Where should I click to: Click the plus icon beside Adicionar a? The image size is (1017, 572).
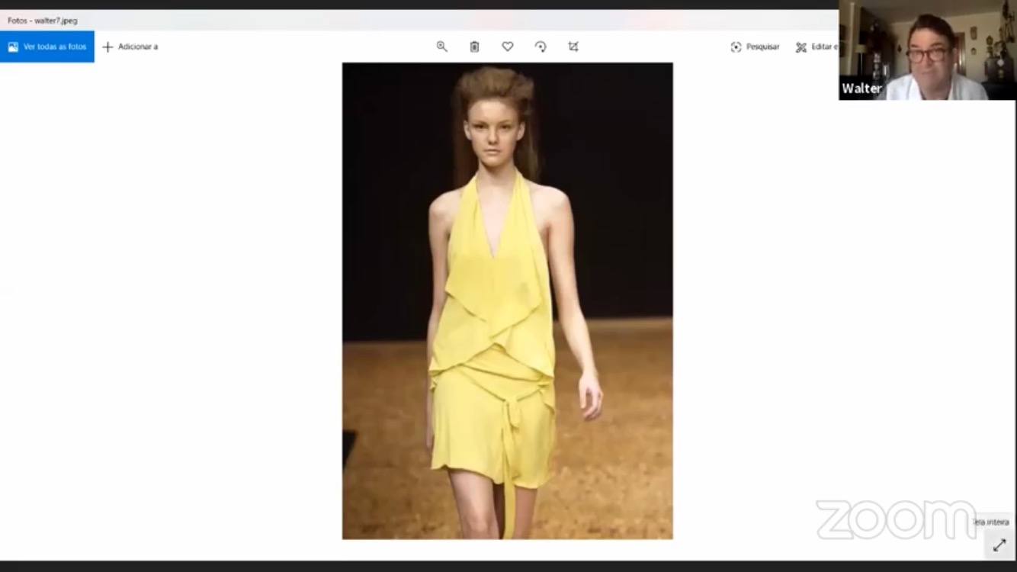pos(107,47)
